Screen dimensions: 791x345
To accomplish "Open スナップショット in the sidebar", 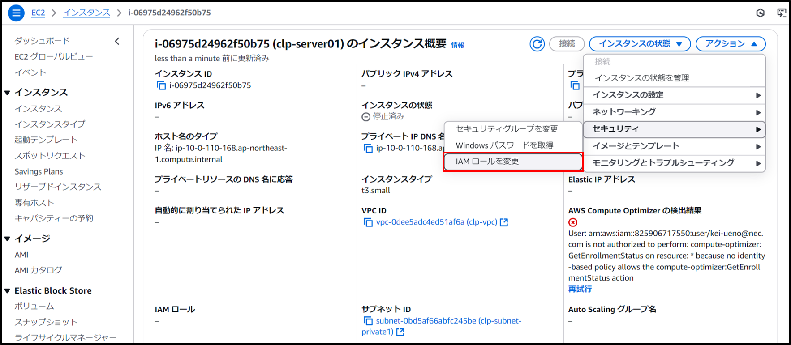I will [x=46, y=322].
